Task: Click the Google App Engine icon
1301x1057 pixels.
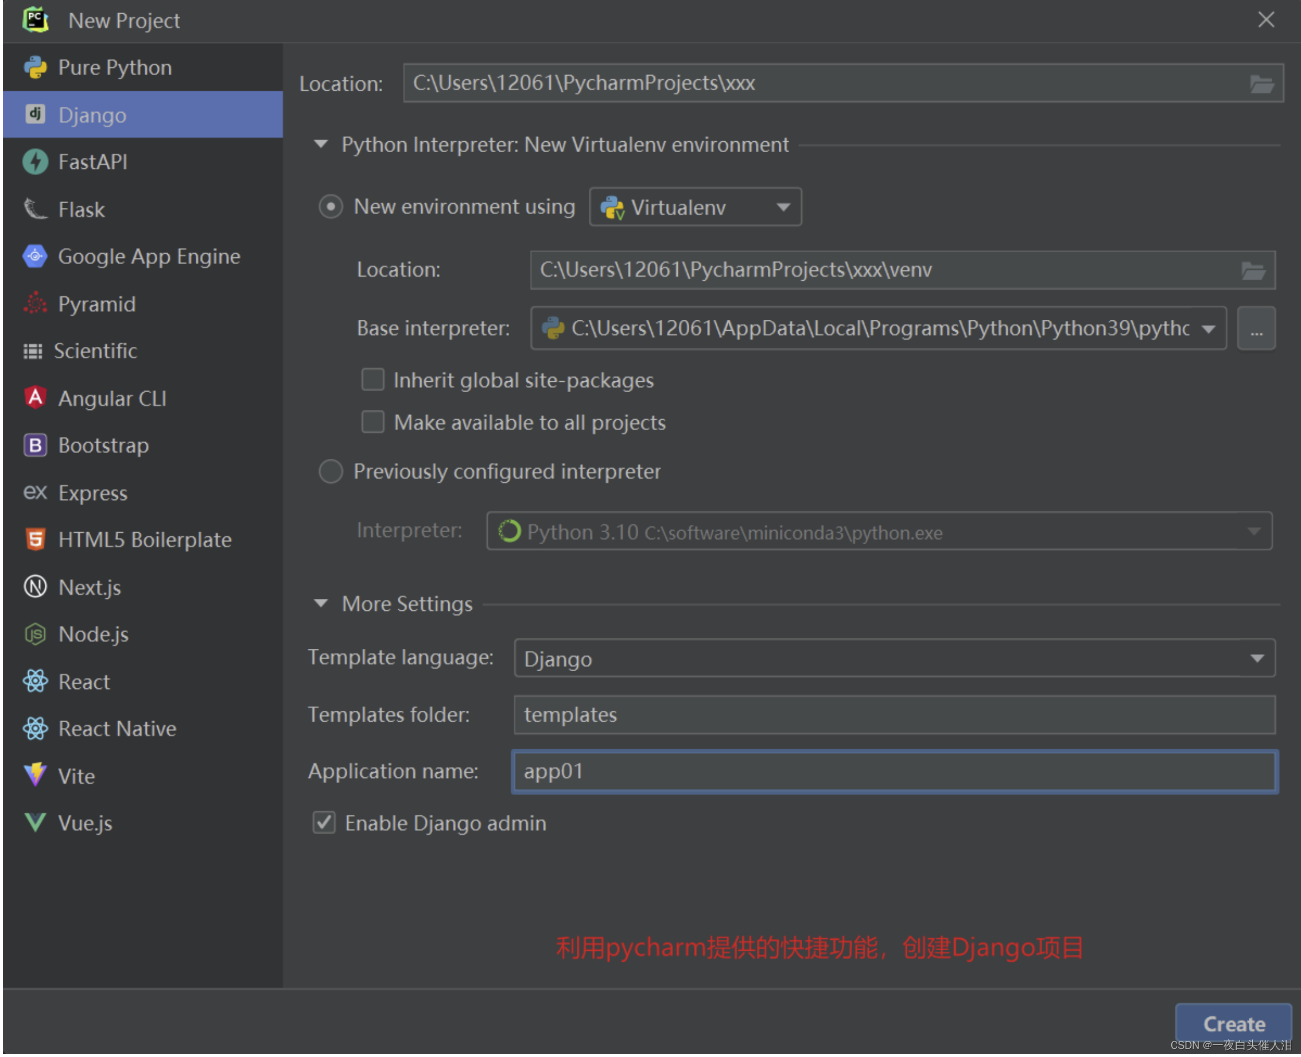Action: 35,256
